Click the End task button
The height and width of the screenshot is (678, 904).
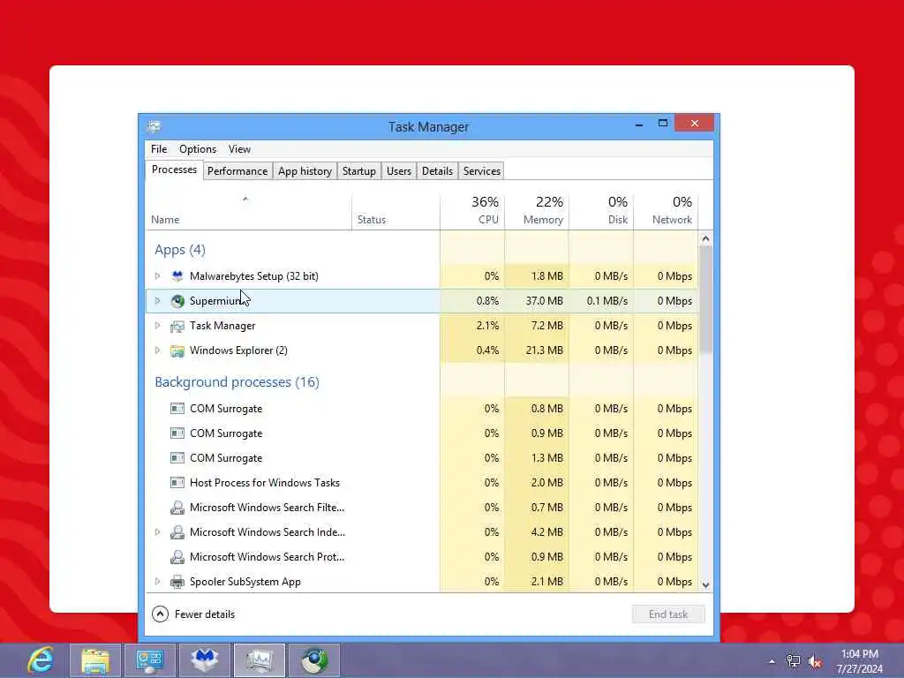[668, 614]
